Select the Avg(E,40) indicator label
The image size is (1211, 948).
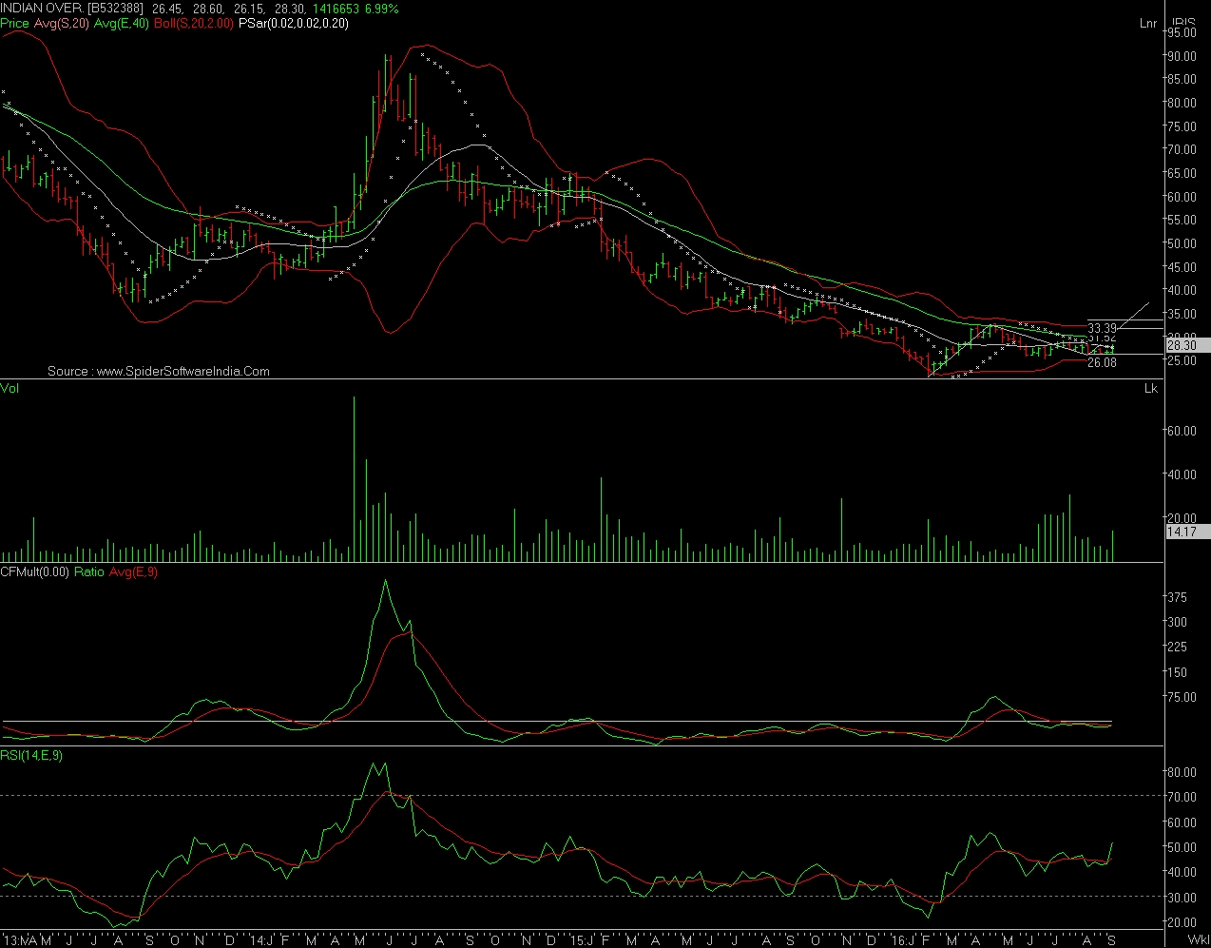122,24
